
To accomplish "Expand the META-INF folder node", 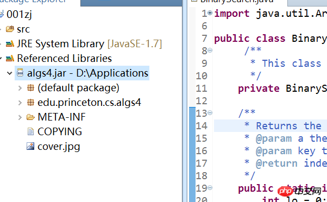I will coord(20,117).
